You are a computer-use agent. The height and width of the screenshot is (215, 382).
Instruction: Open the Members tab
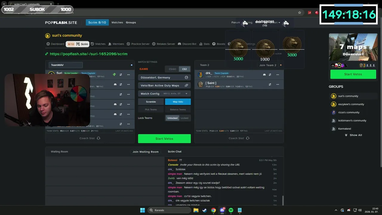pyautogui.click(x=116, y=44)
